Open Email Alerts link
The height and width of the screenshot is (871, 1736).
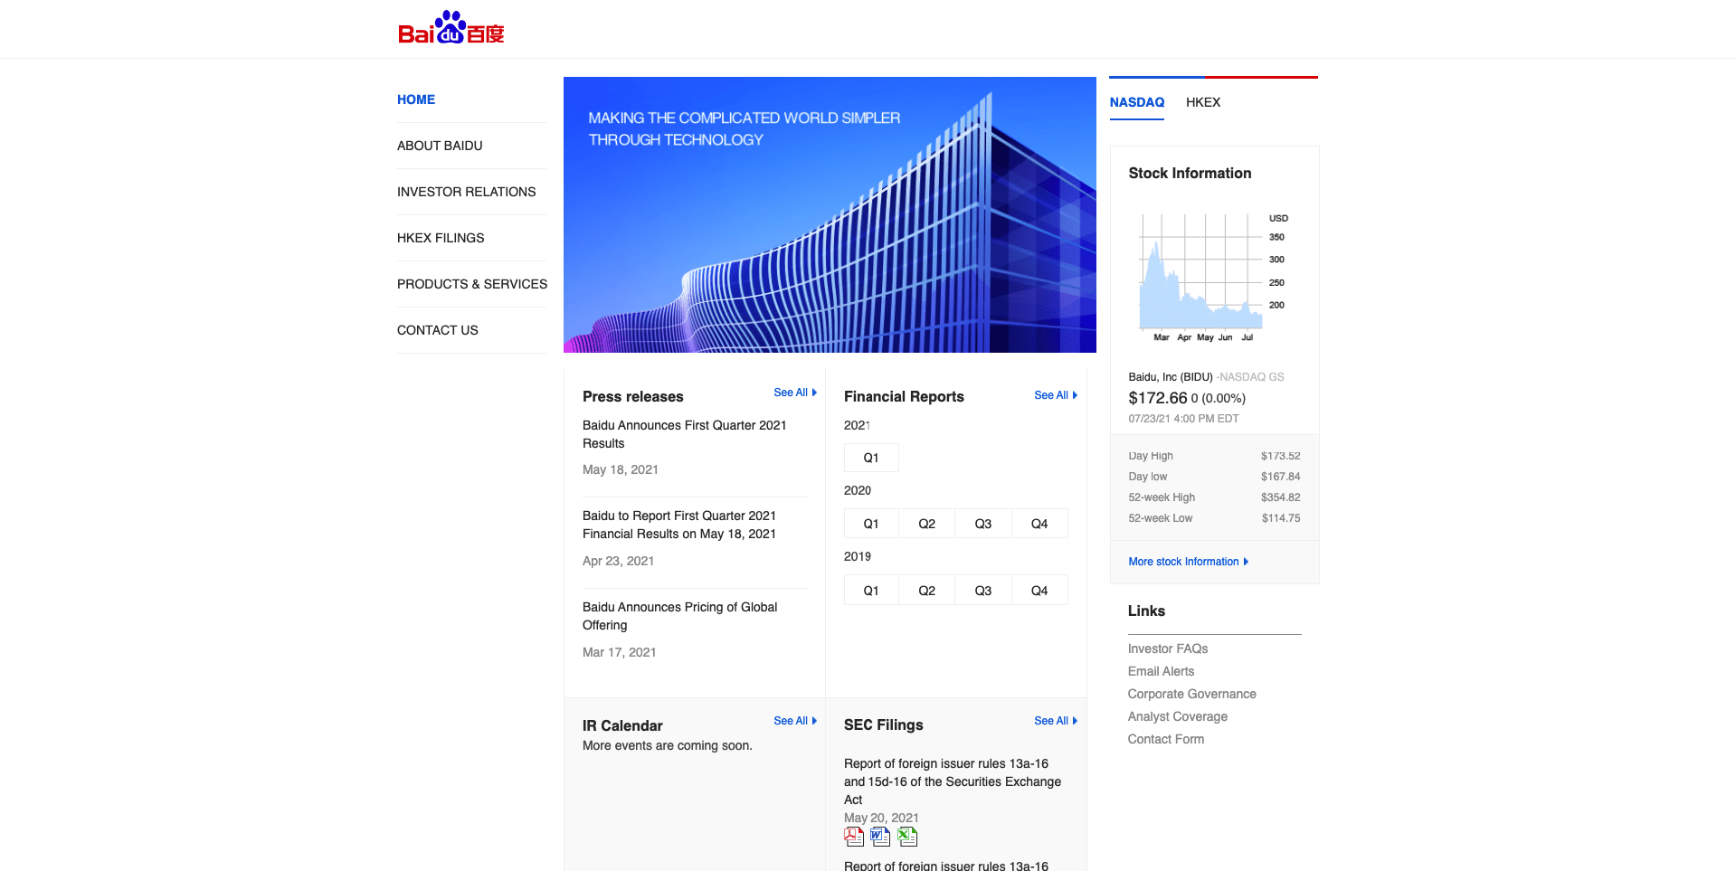point(1161,671)
